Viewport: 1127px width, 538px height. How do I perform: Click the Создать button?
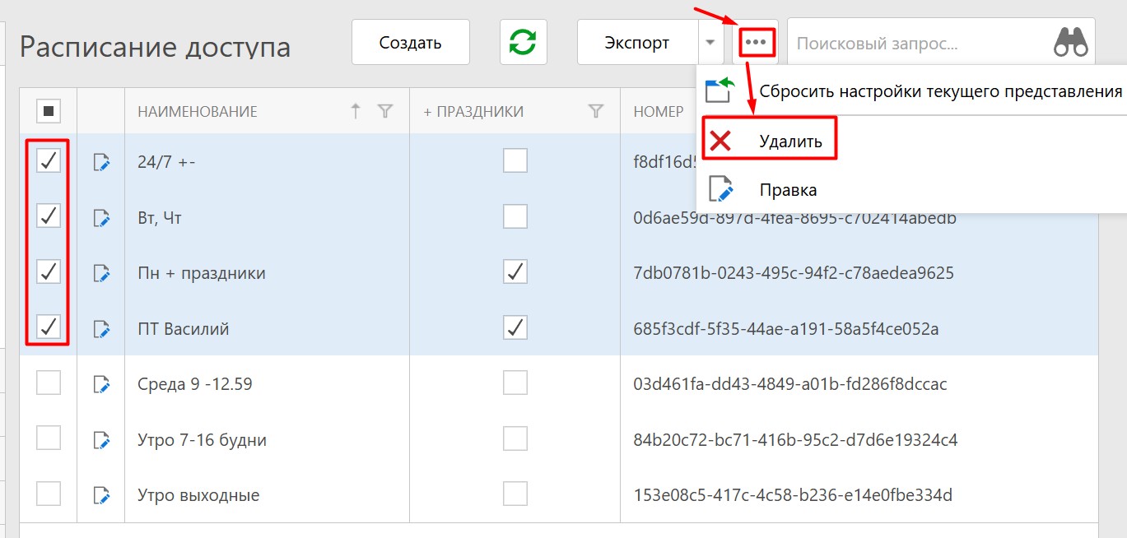click(411, 43)
